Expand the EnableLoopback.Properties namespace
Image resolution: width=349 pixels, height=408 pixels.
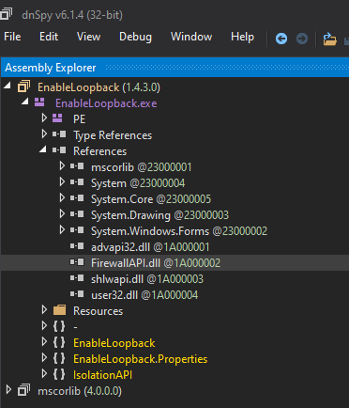coord(44,358)
